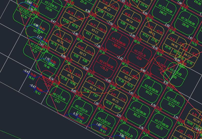Click the green elevation 80.22
This screenshot has width=202, height=139.
tap(125, 64)
